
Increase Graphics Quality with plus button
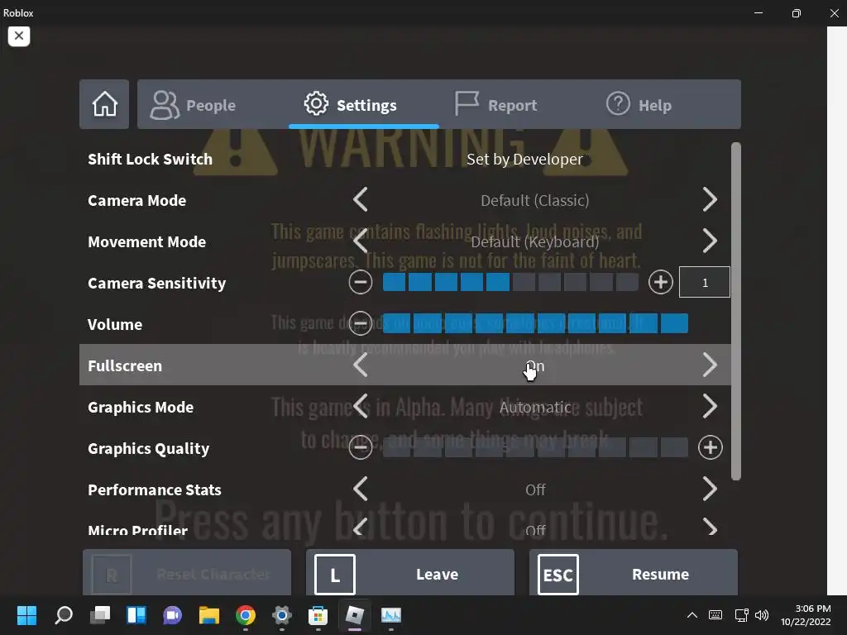[710, 447]
